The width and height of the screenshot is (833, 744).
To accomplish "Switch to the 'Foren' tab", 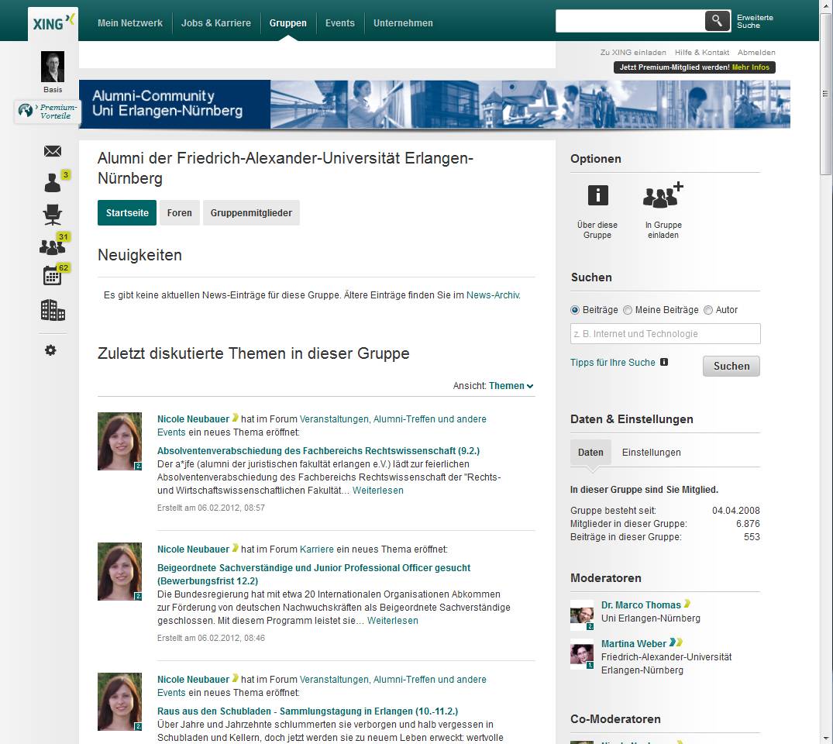I will [179, 213].
